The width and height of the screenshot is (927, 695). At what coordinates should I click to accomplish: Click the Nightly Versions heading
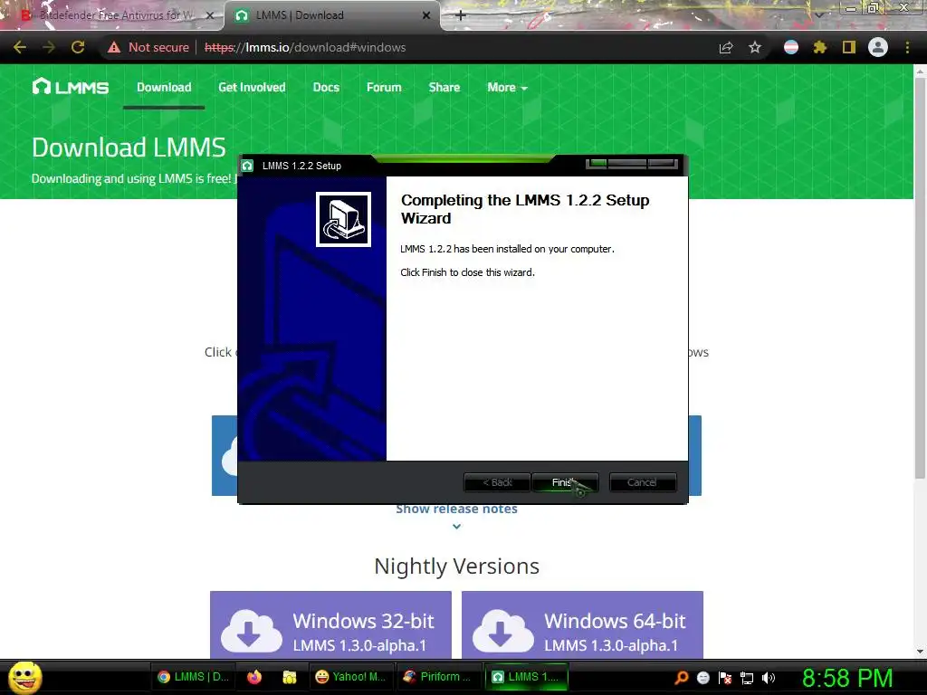pyautogui.click(x=456, y=566)
